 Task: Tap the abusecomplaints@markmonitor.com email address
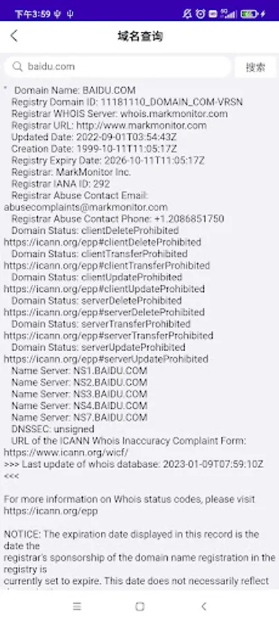point(86,208)
